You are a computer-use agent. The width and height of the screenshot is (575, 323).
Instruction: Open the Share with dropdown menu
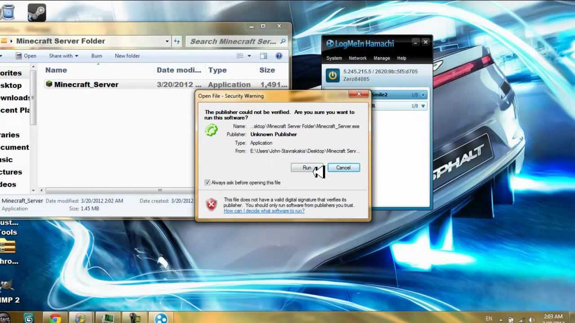63,56
